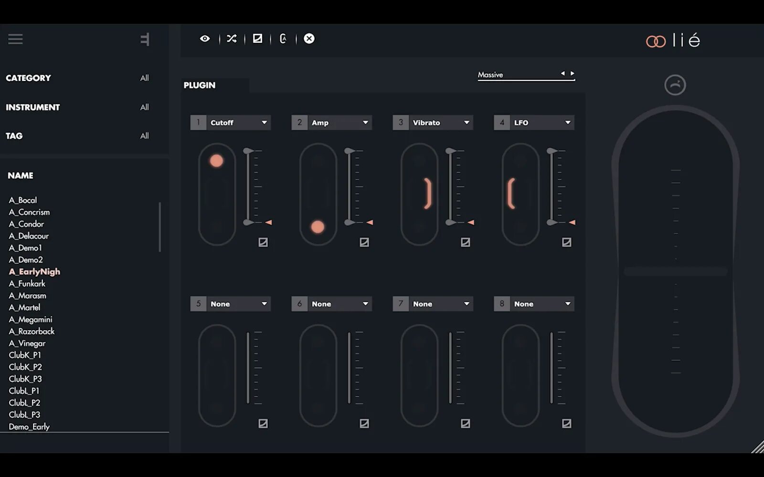Click the edit icon under Amp slot

[364, 242]
